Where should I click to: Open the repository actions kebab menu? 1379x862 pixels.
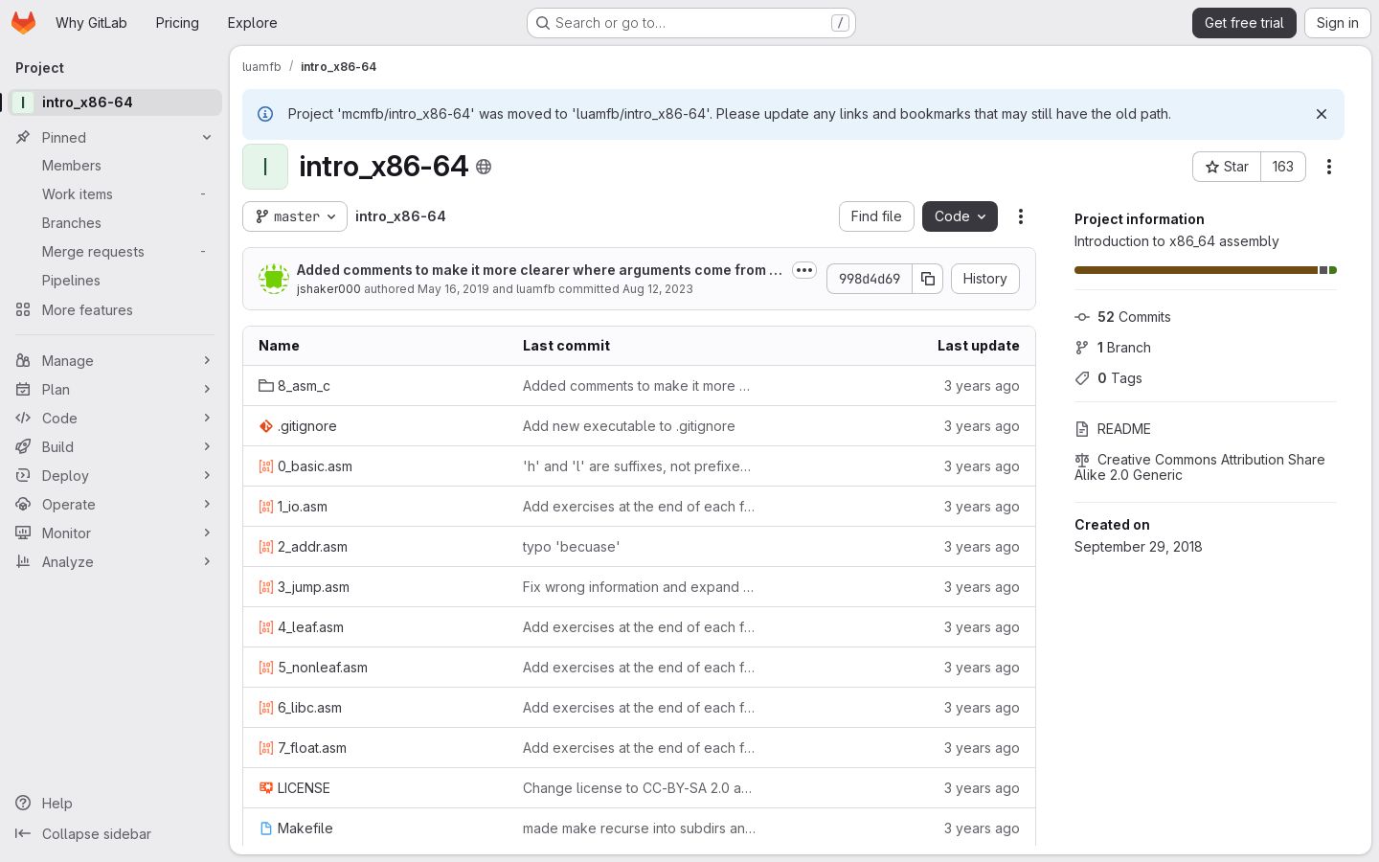click(x=1021, y=216)
